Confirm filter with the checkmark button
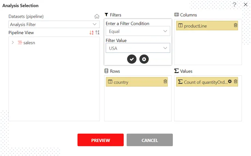The width and height of the screenshot is (251, 156). (x=132, y=59)
